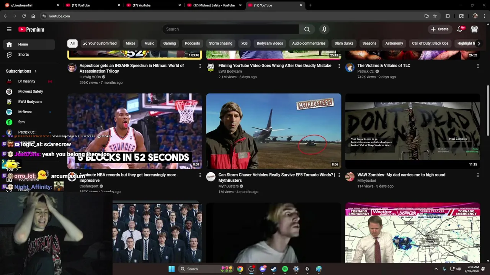
Task: Start voice search with the microphone
Action: (324, 29)
